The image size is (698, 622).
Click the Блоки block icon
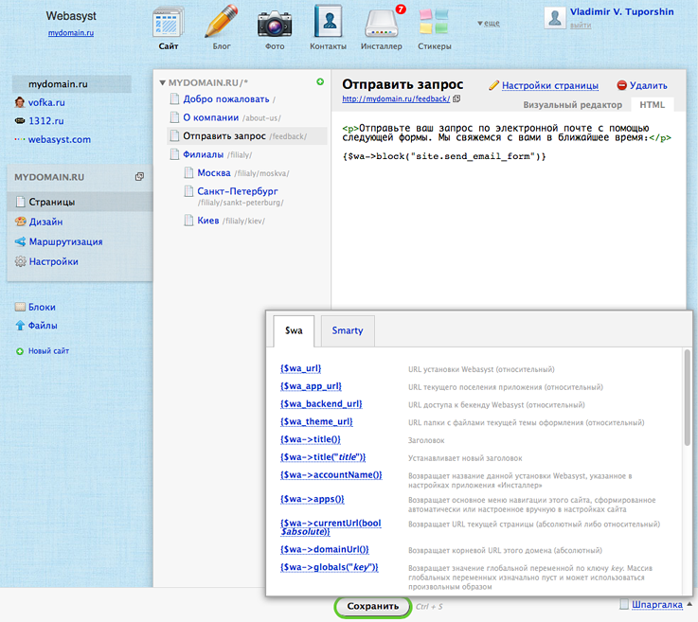click(20, 307)
